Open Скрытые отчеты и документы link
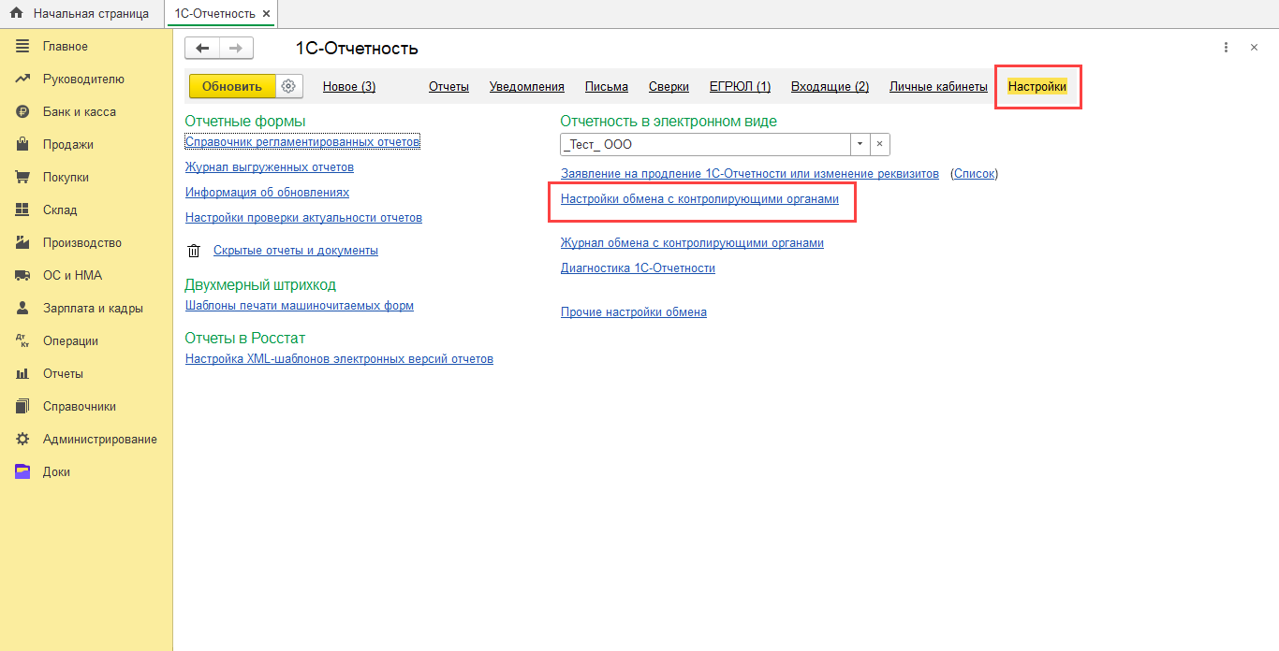 tap(296, 251)
